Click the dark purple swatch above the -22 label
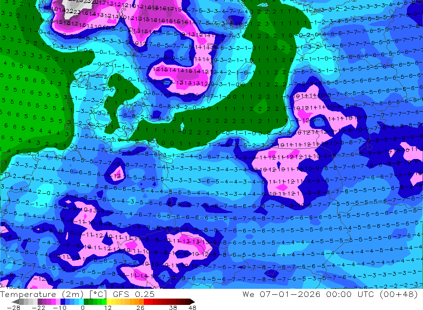423x310 pixels. click(40, 302)
